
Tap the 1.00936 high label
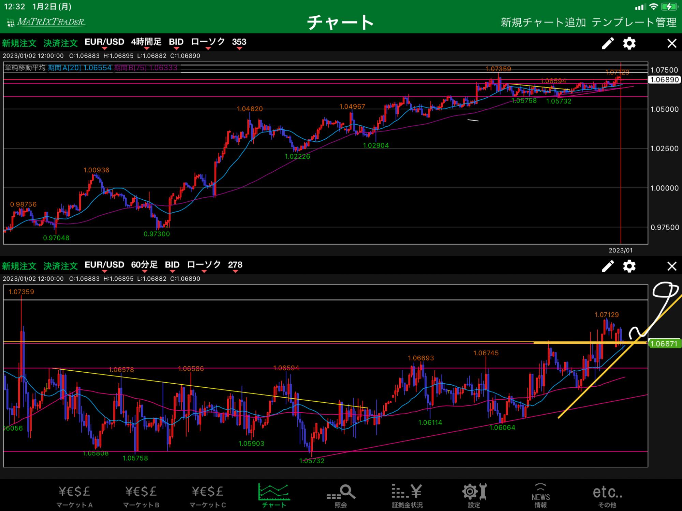click(97, 170)
